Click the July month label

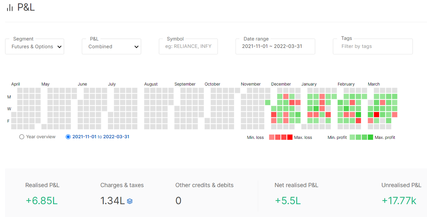point(112,84)
